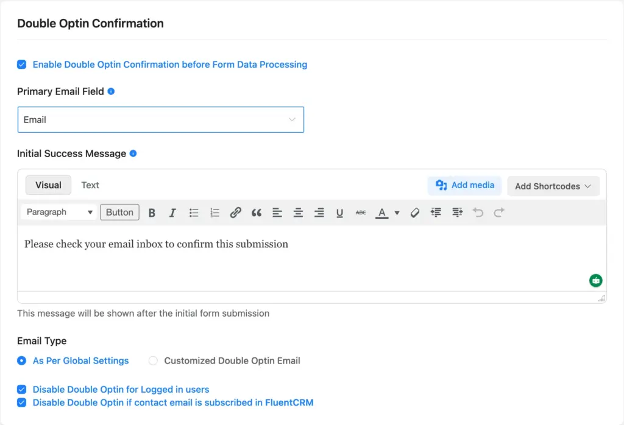Apply strikethrough to the text
The height and width of the screenshot is (425, 624).
point(360,212)
